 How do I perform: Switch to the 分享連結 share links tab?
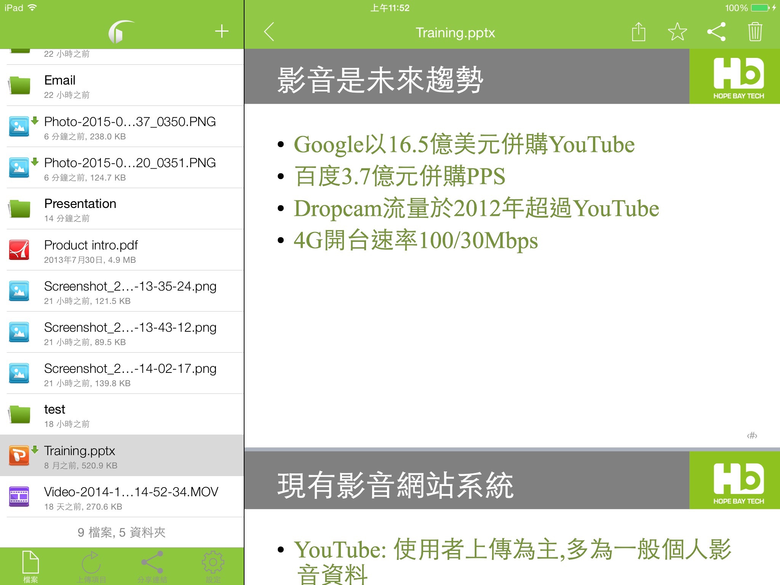[152, 566]
